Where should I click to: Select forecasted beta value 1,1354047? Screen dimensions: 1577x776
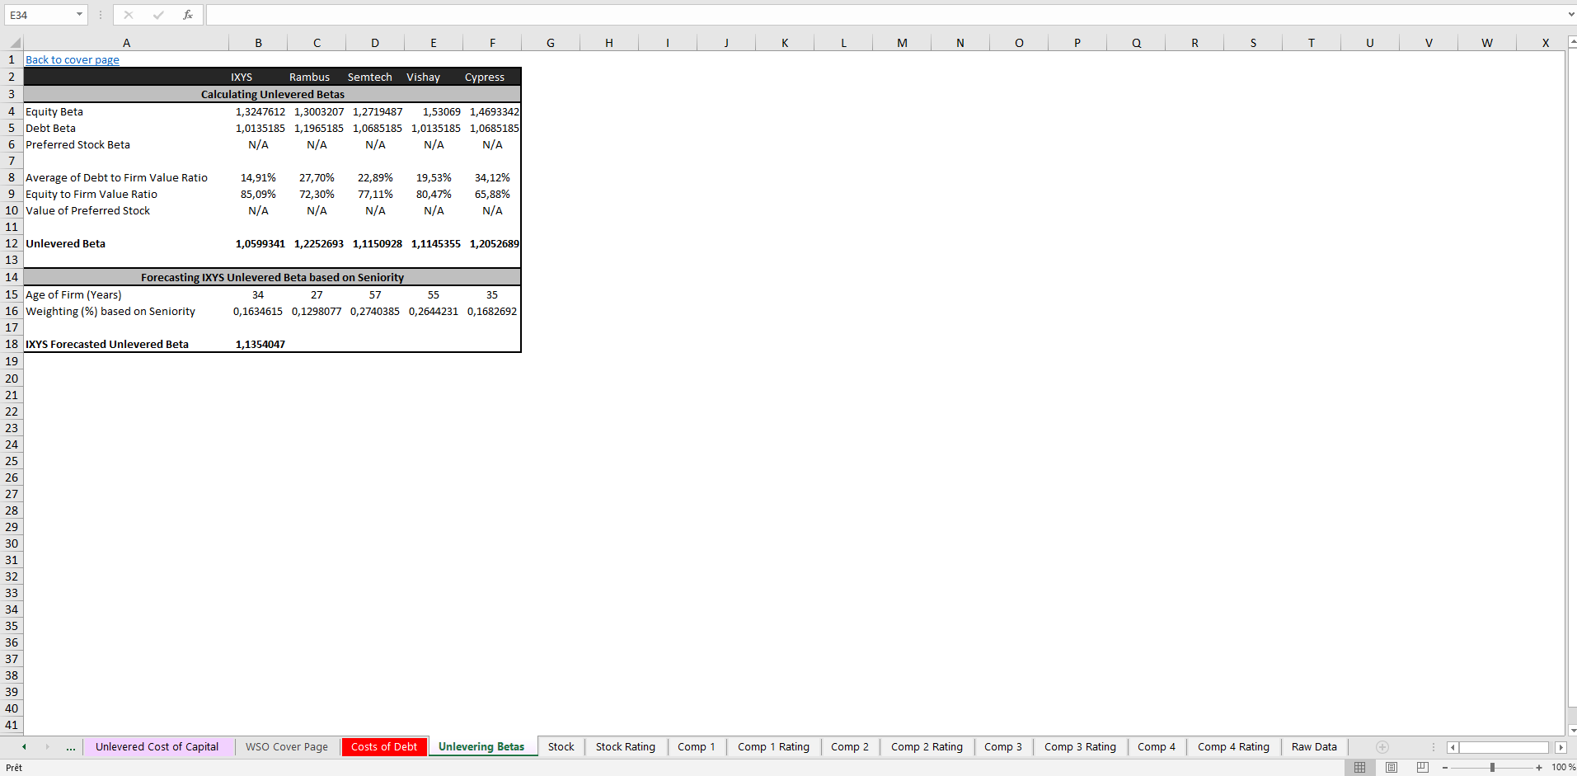258,345
